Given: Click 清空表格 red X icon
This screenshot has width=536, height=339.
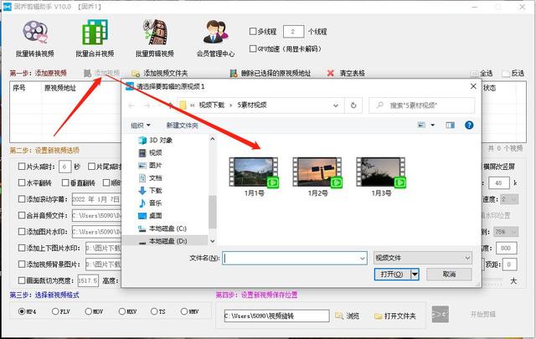Looking at the screenshot, I should [330, 73].
